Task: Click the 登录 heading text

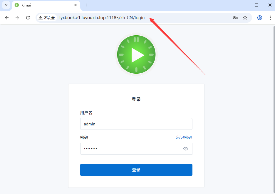Action: coord(136,99)
